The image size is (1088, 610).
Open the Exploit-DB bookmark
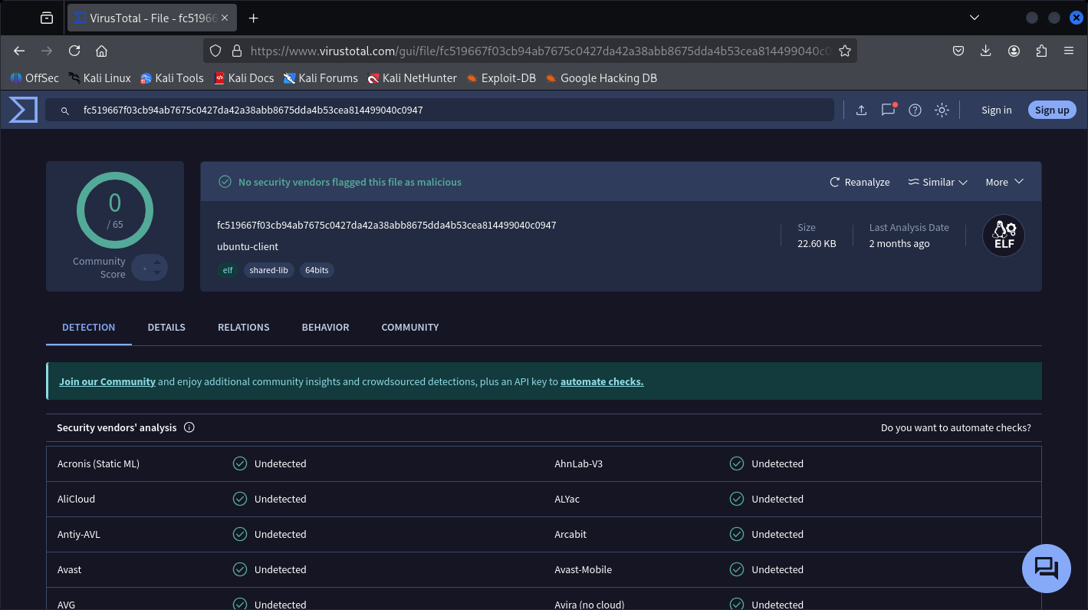coord(501,77)
